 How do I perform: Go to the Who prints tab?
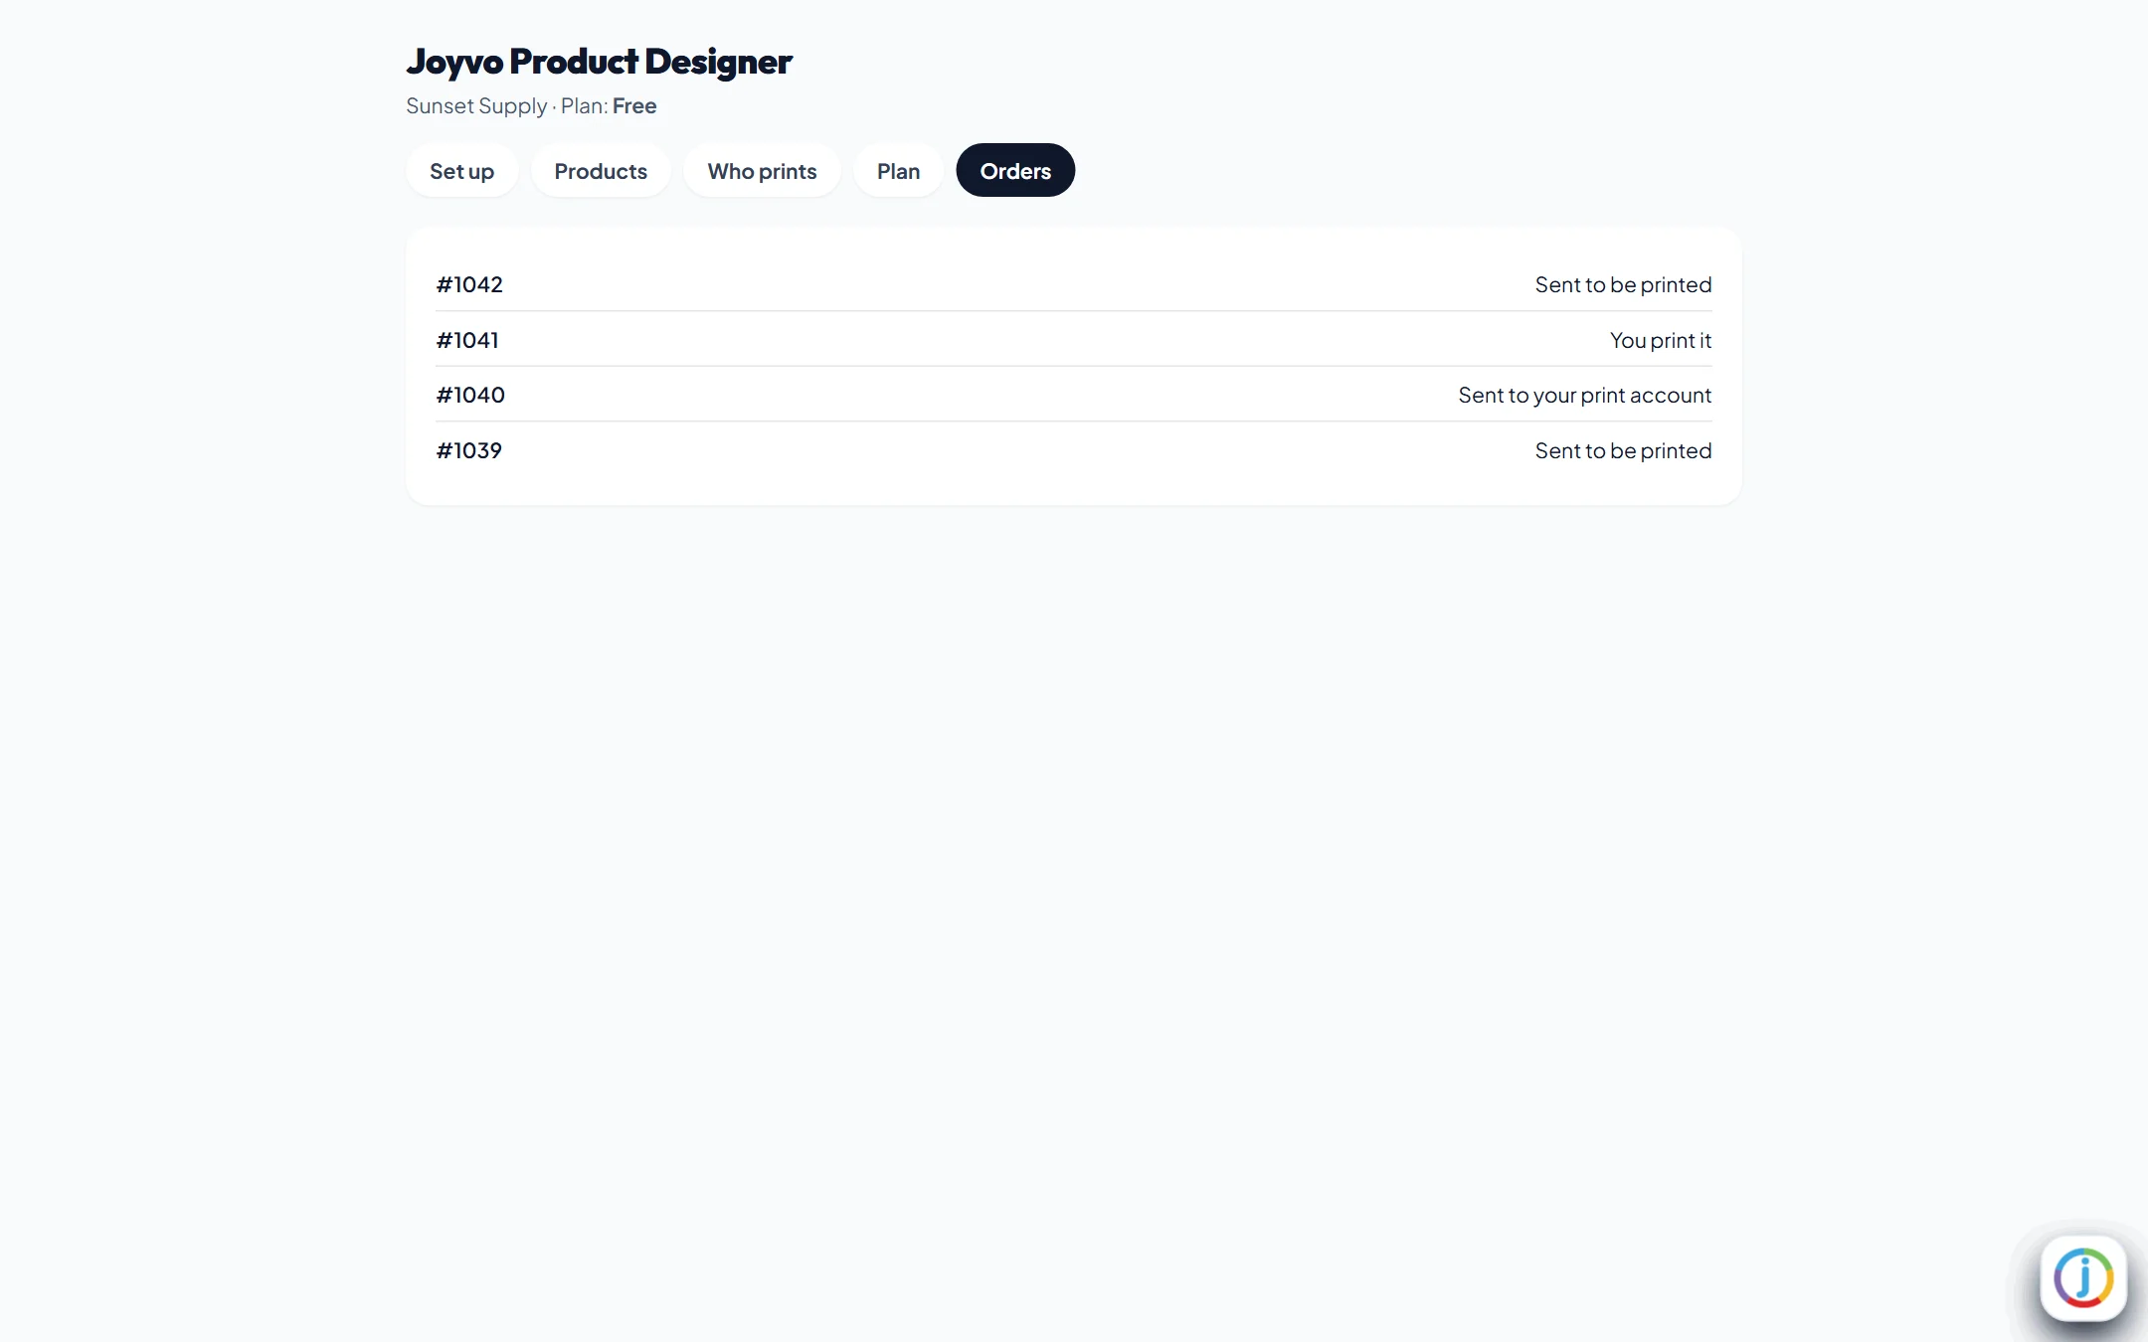tap(762, 171)
